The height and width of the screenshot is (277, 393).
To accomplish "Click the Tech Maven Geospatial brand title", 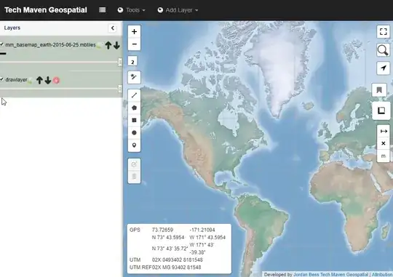I will [x=46, y=10].
